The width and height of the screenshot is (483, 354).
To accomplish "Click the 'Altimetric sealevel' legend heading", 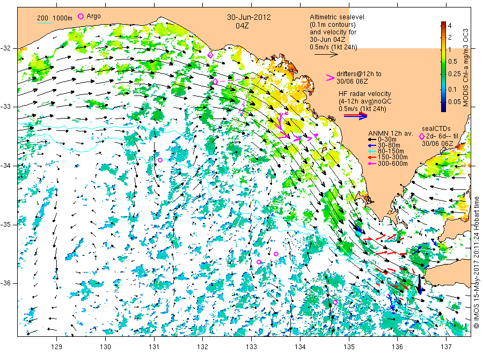I will pos(337,17).
